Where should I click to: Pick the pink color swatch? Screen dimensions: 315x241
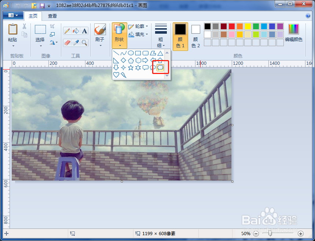point(232,34)
